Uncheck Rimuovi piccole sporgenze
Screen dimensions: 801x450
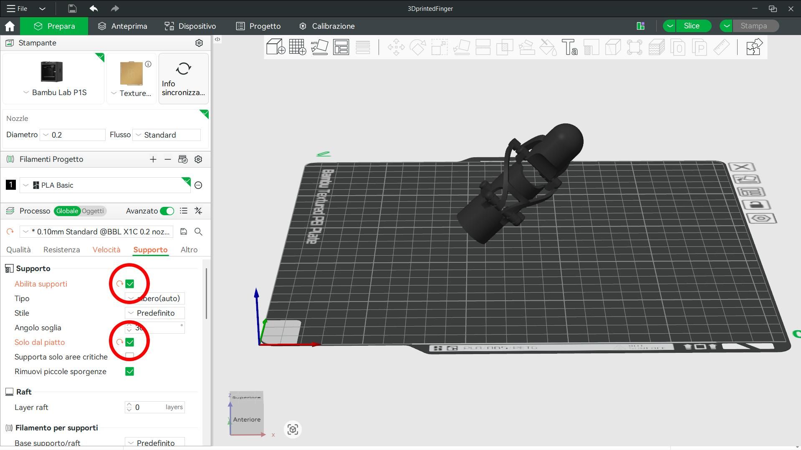tap(130, 372)
